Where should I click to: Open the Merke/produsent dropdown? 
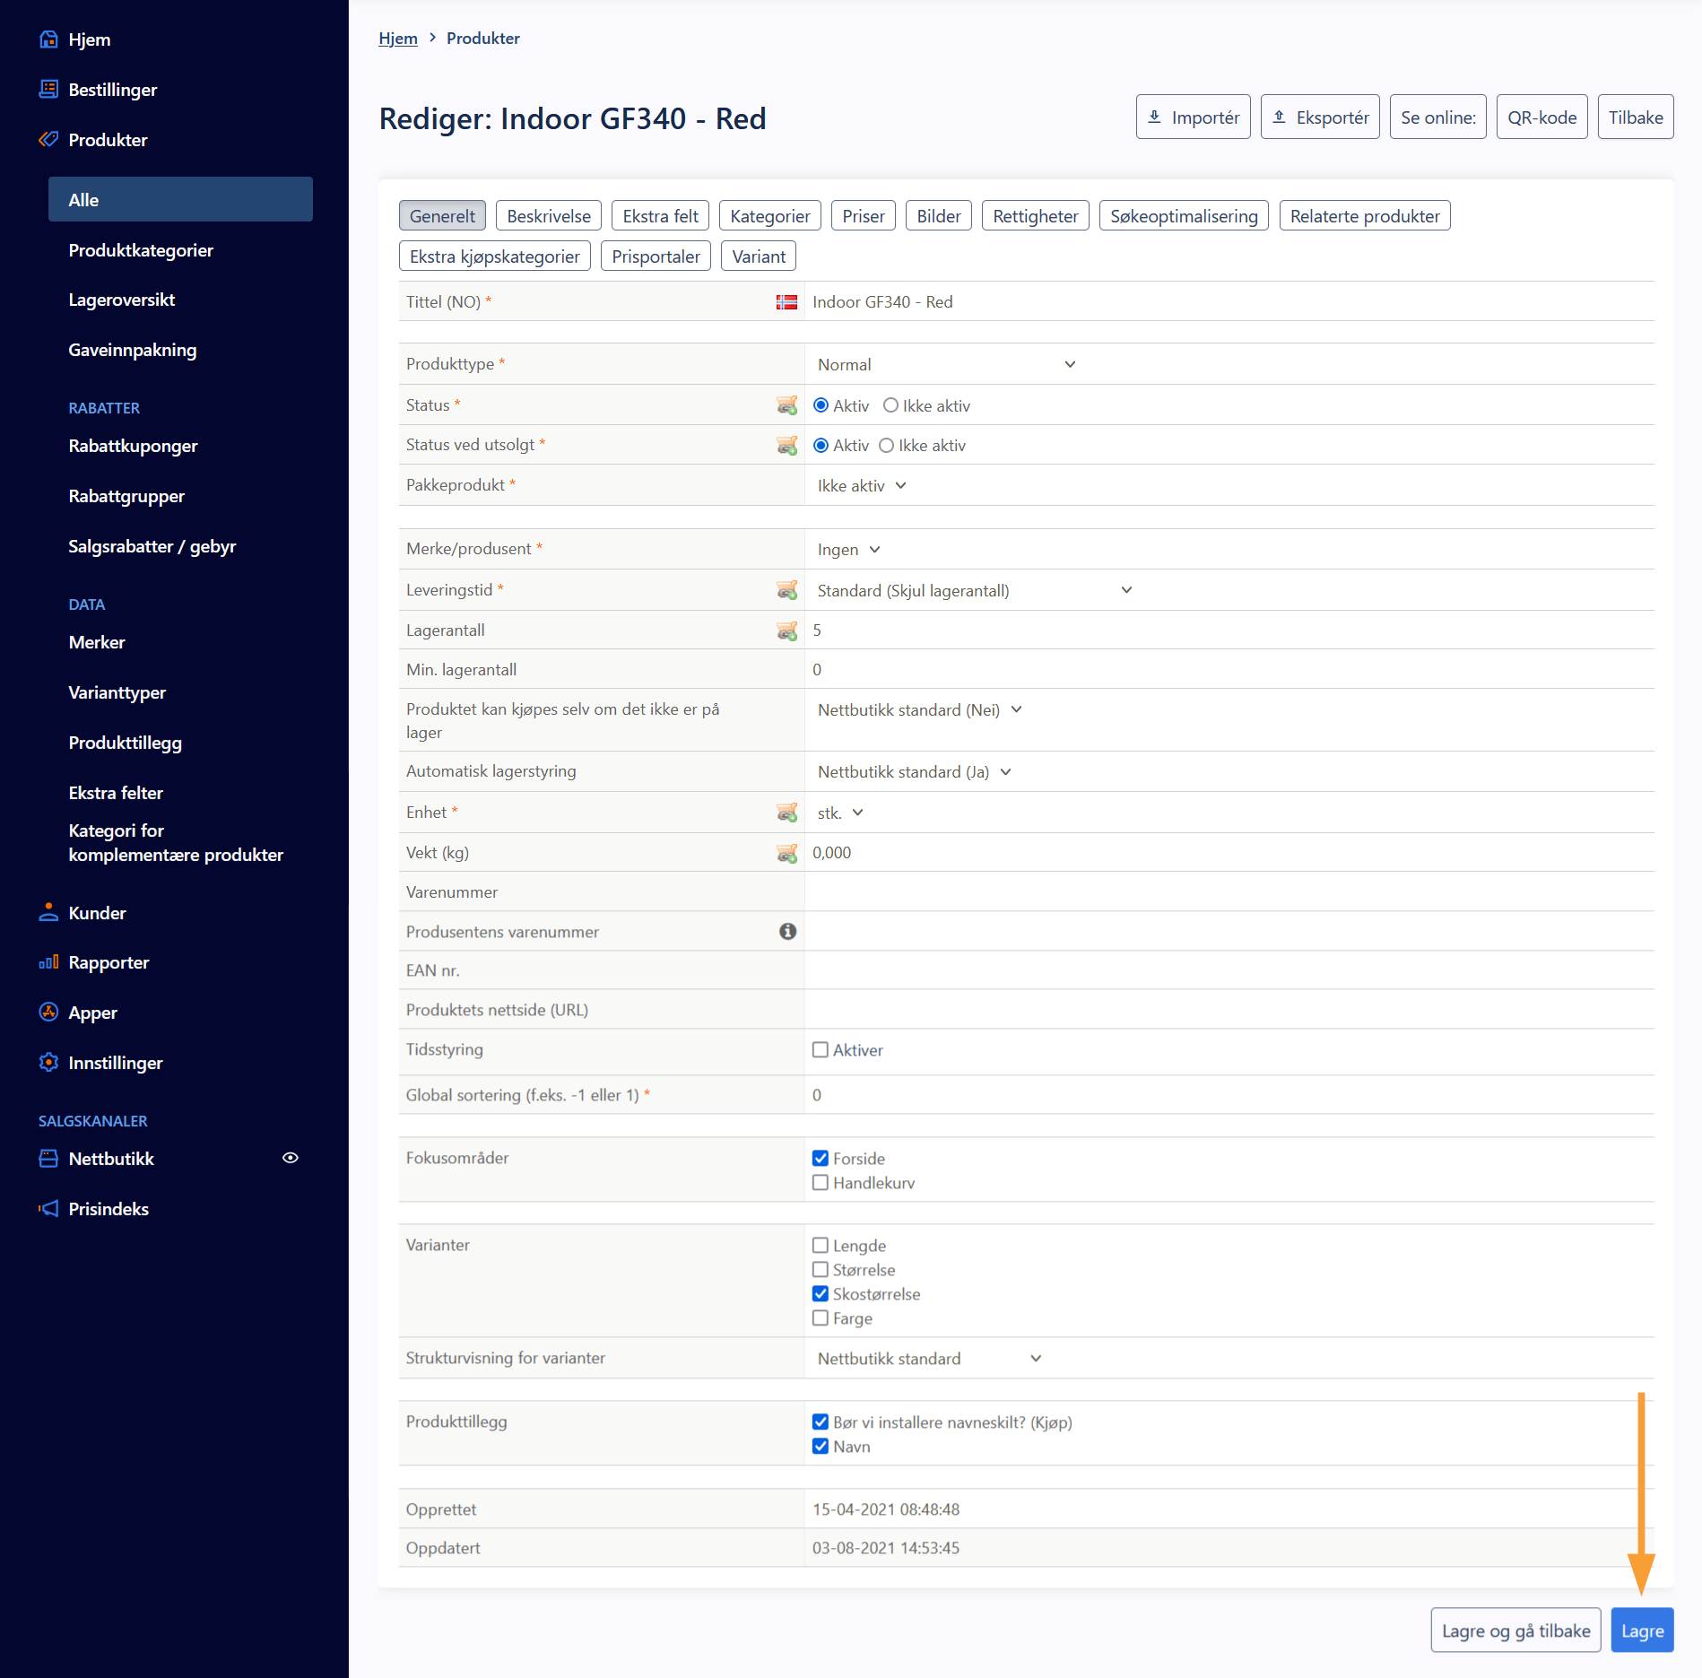click(848, 550)
